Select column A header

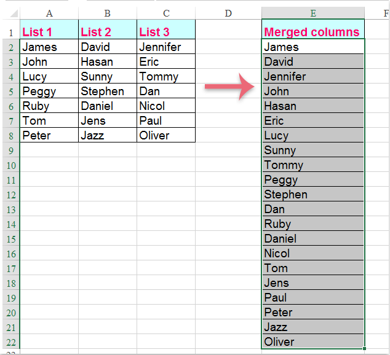[x=49, y=13]
